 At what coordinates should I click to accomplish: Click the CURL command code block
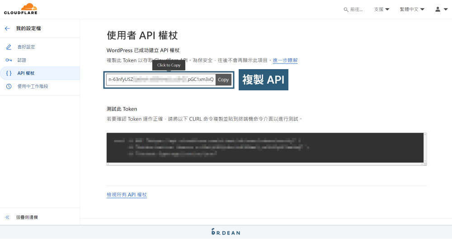[265, 148]
